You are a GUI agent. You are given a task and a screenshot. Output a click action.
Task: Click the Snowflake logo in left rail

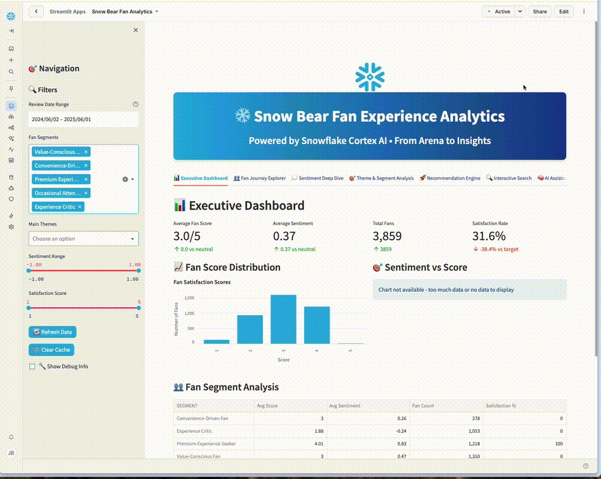tap(11, 13)
